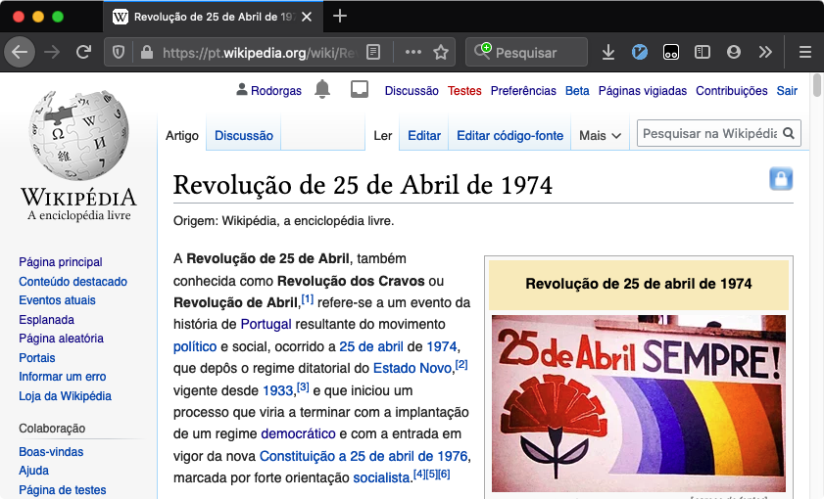The height and width of the screenshot is (499, 824).
Task: Close the Revolução de 25 de Abril tab
Action: [307, 17]
